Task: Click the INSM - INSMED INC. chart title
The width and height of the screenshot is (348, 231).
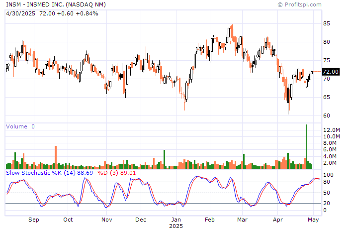Action: point(56,4)
